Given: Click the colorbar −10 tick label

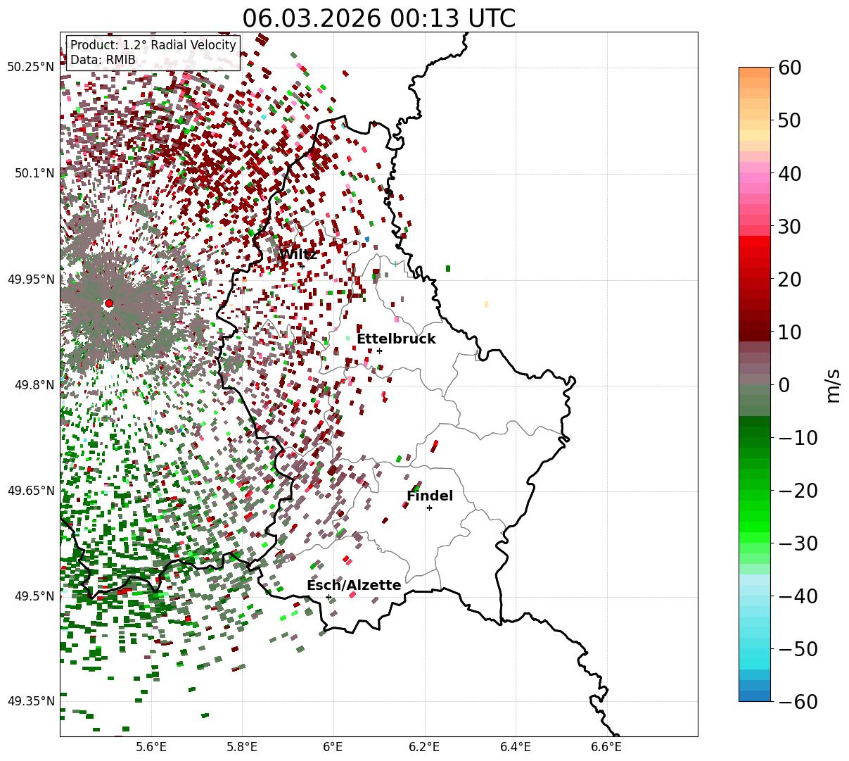Looking at the screenshot, I should (x=797, y=437).
